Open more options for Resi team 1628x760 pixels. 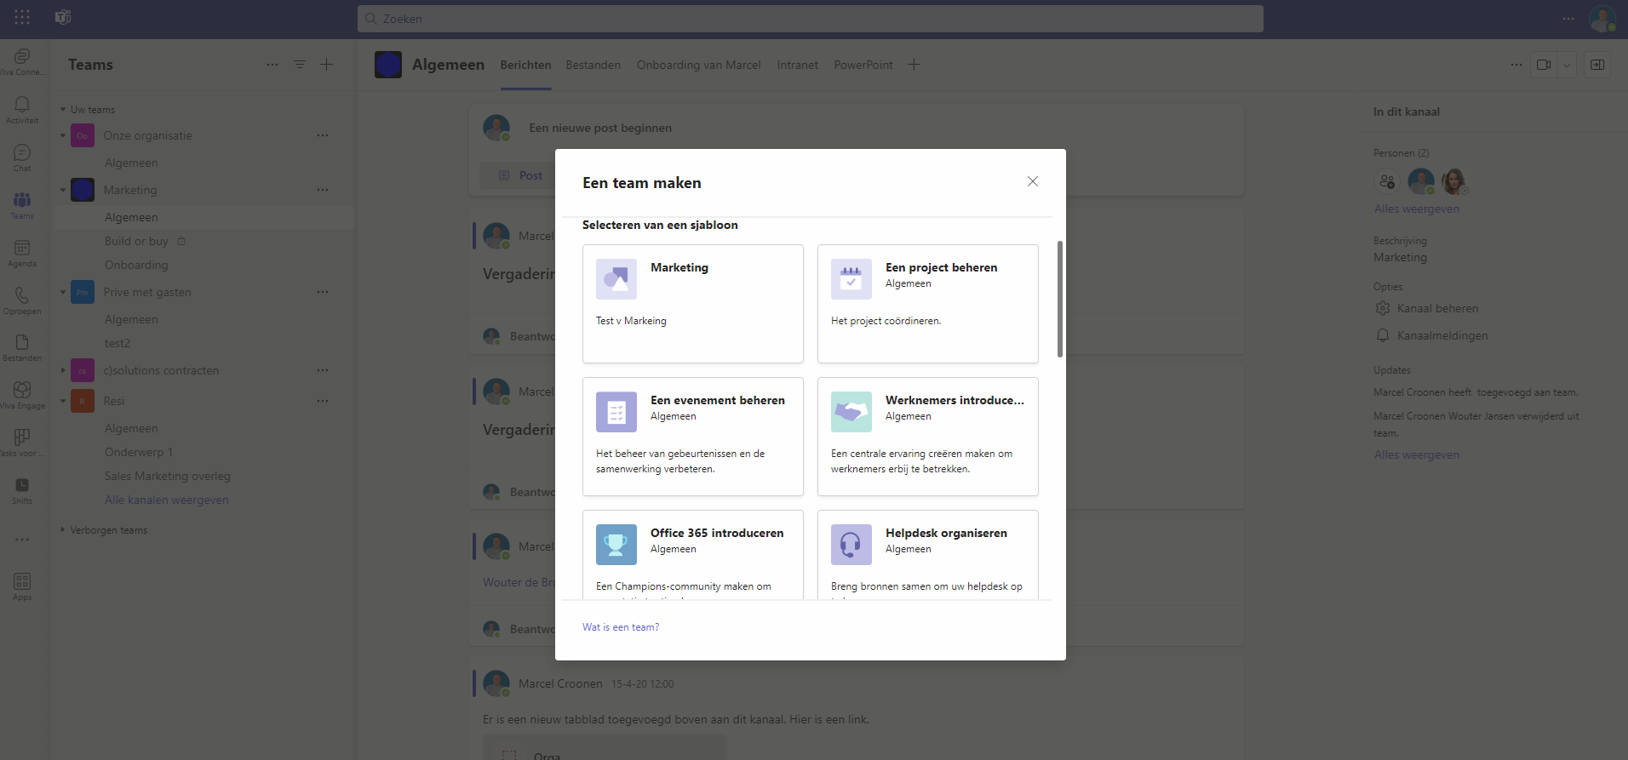[323, 401]
